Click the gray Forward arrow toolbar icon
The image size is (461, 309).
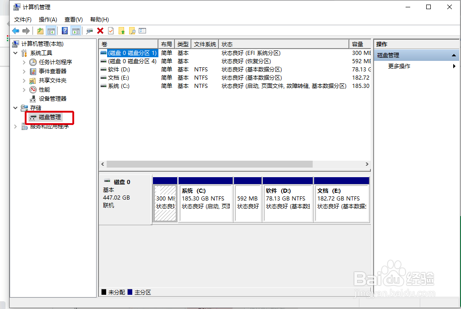tap(26, 31)
